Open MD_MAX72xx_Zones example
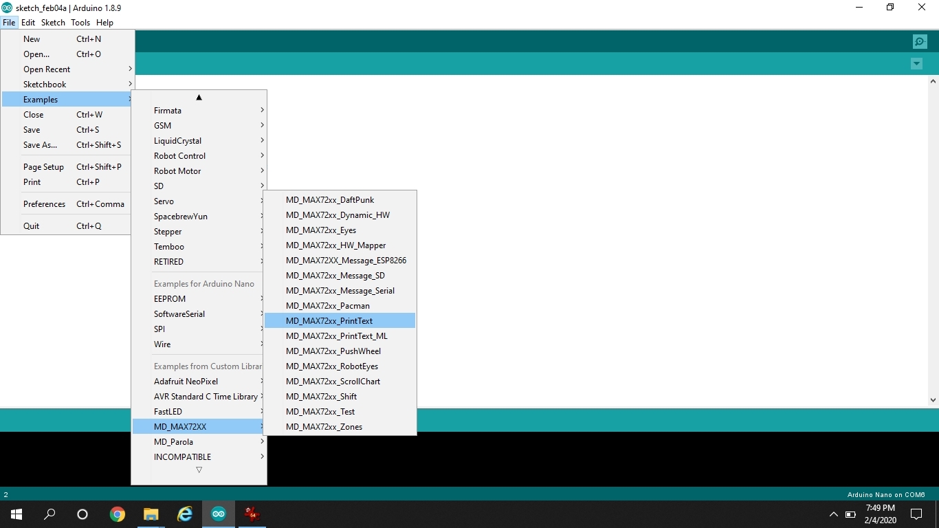 [340, 427]
